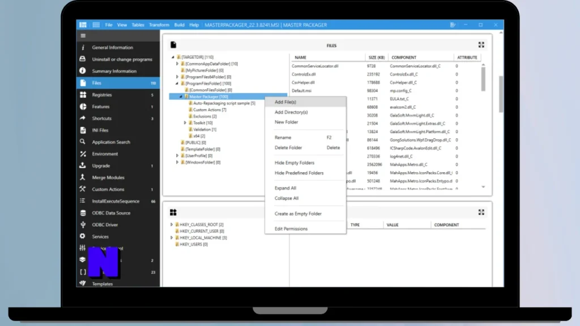Choose Hide Empty Folders option

305,162
